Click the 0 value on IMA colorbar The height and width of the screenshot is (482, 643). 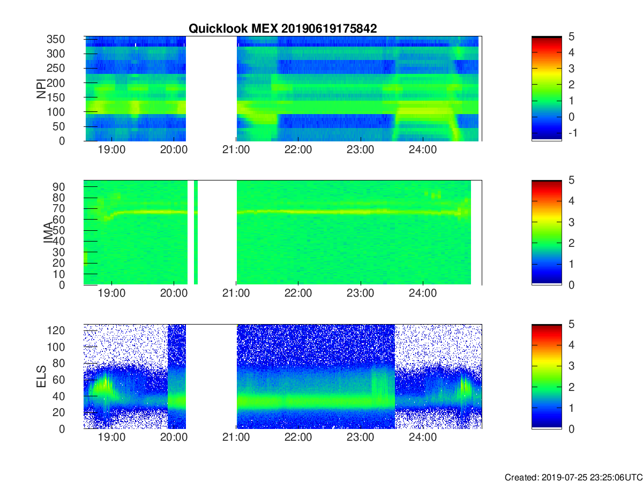[x=571, y=285]
